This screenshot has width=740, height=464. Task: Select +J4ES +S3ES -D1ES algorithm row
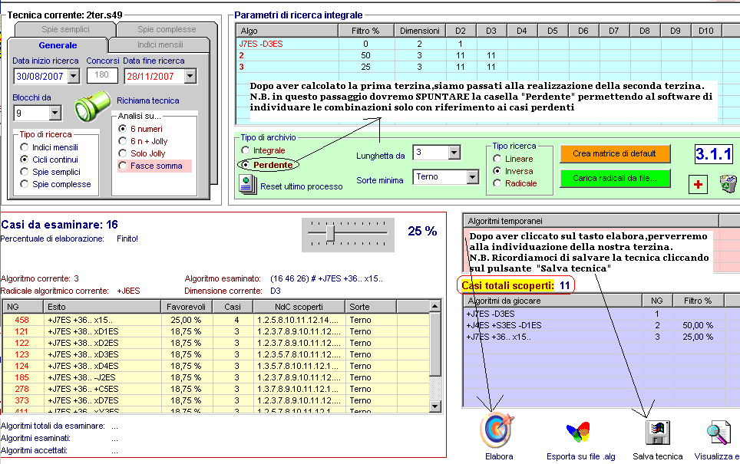(x=602, y=325)
